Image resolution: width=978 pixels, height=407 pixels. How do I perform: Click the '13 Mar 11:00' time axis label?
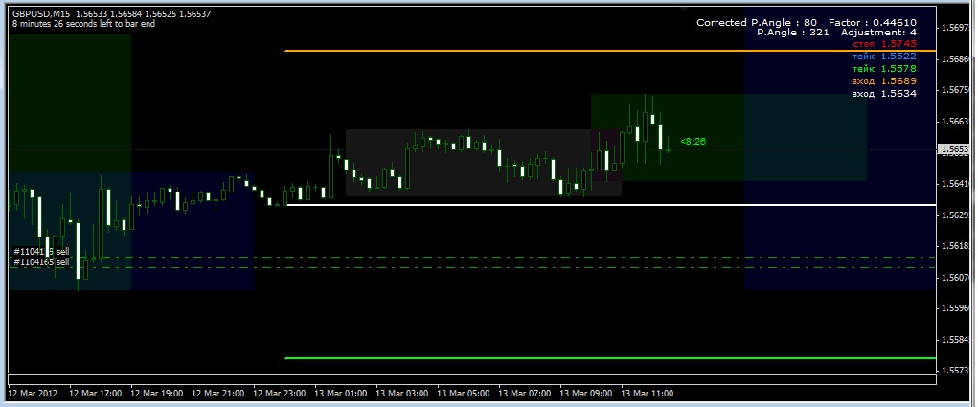[648, 394]
